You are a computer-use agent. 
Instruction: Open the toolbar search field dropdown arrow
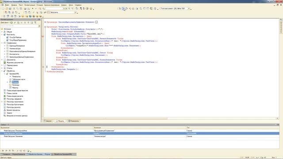tap(64, 8)
